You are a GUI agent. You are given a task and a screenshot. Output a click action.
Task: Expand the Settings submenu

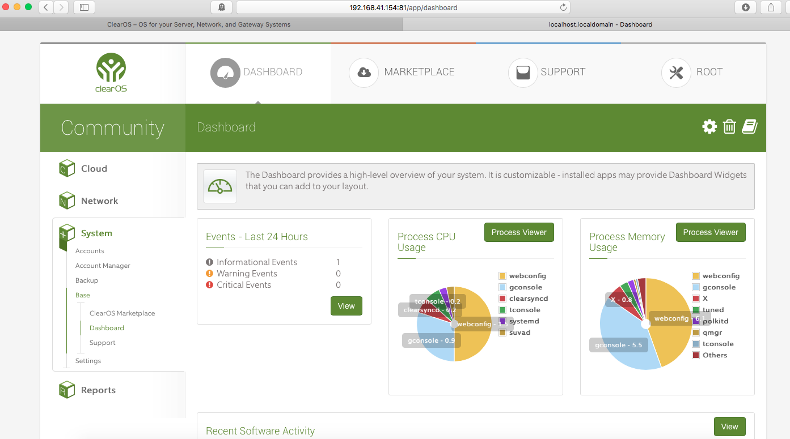coord(88,361)
